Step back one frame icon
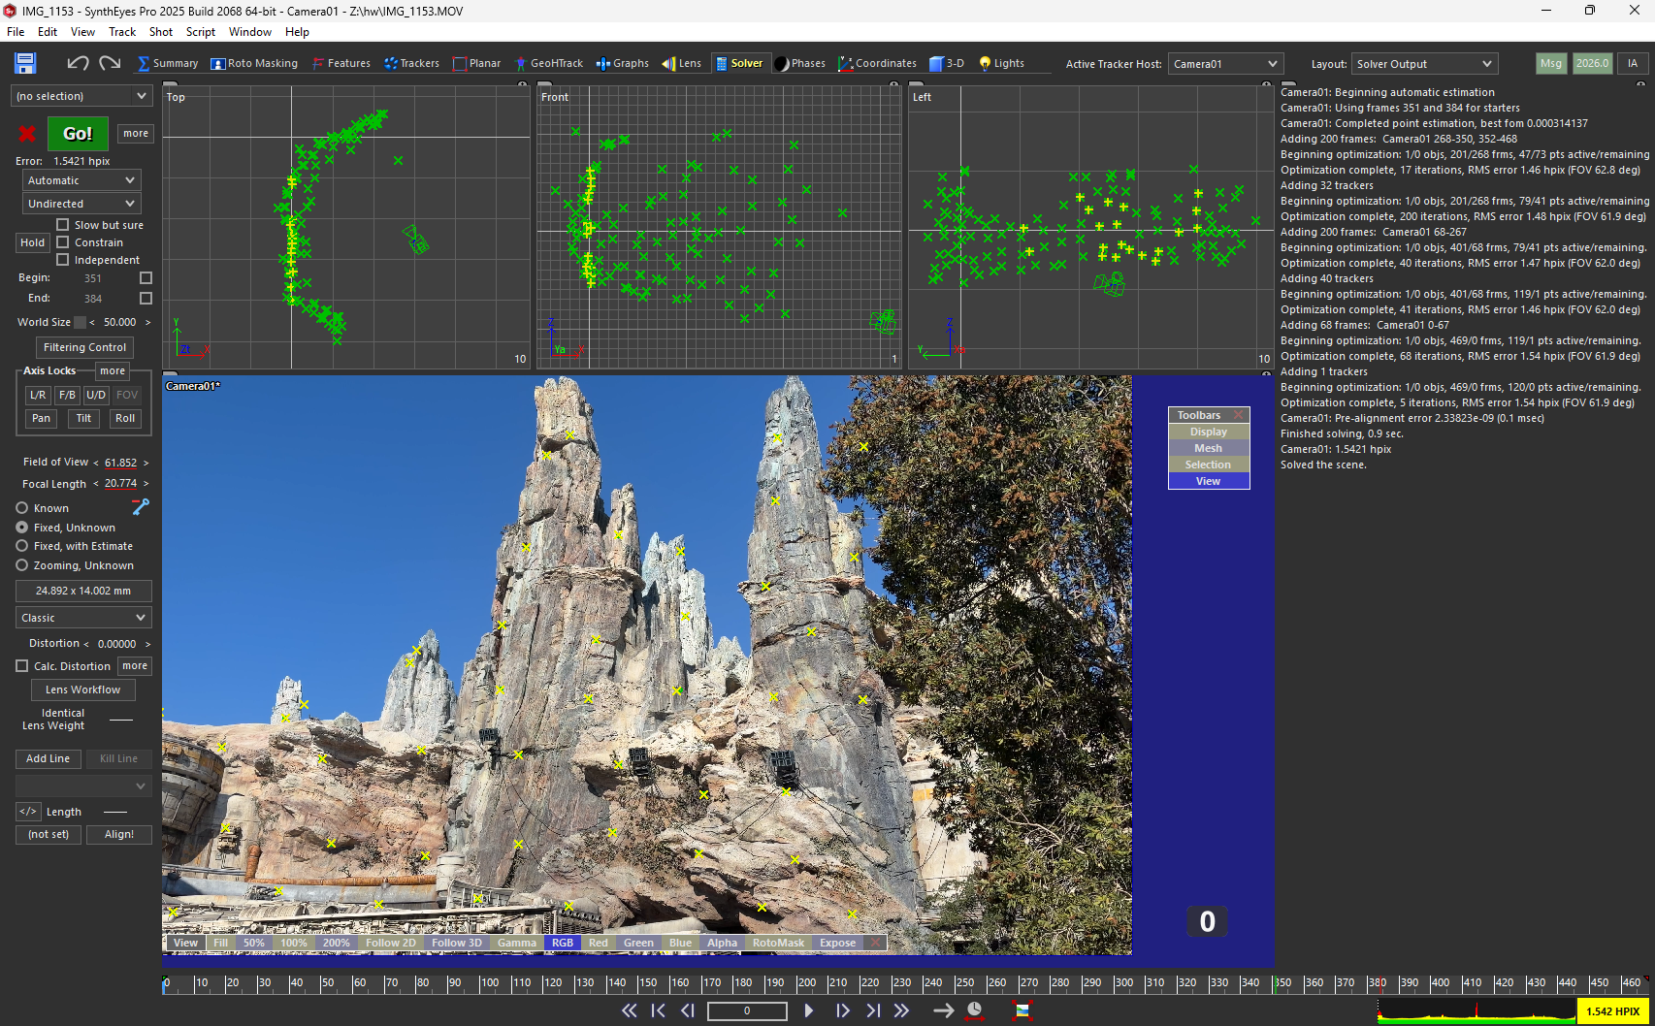This screenshot has height=1026, width=1655. [688, 1010]
